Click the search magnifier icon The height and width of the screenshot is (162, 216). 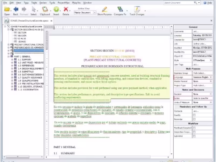point(195,3)
